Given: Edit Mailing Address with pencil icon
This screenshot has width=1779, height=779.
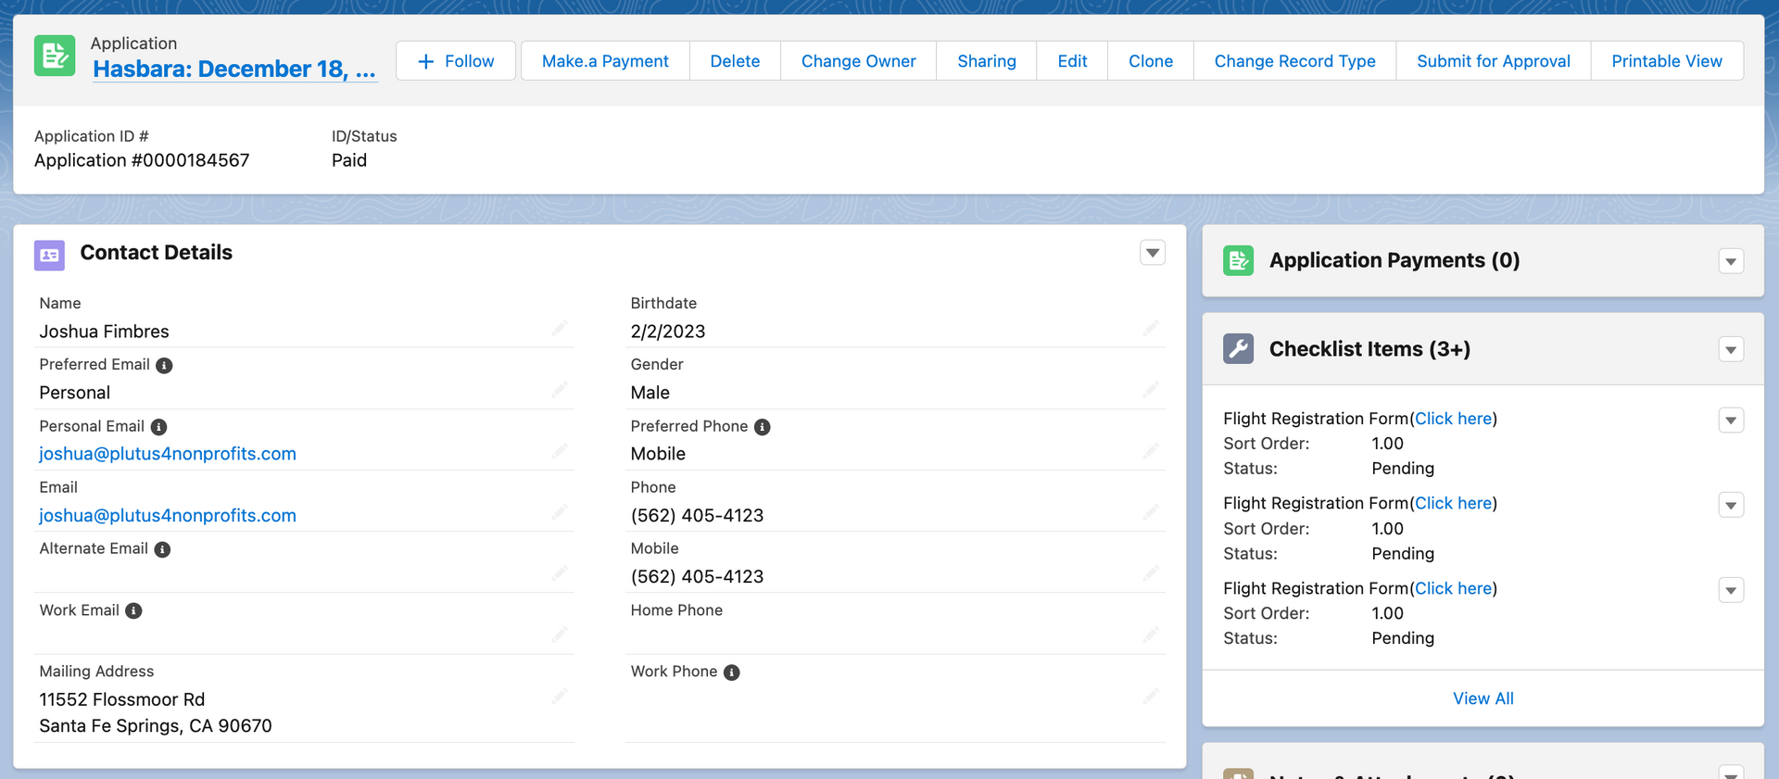Looking at the screenshot, I should pos(560,696).
